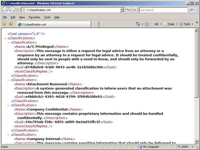The width and height of the screenshot is (200, 150).
Task: Open the Favorites menu
Action: click(x=34, y=17)
